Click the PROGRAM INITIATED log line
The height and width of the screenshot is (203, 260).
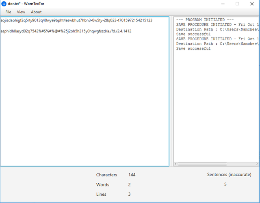point(205,20)
